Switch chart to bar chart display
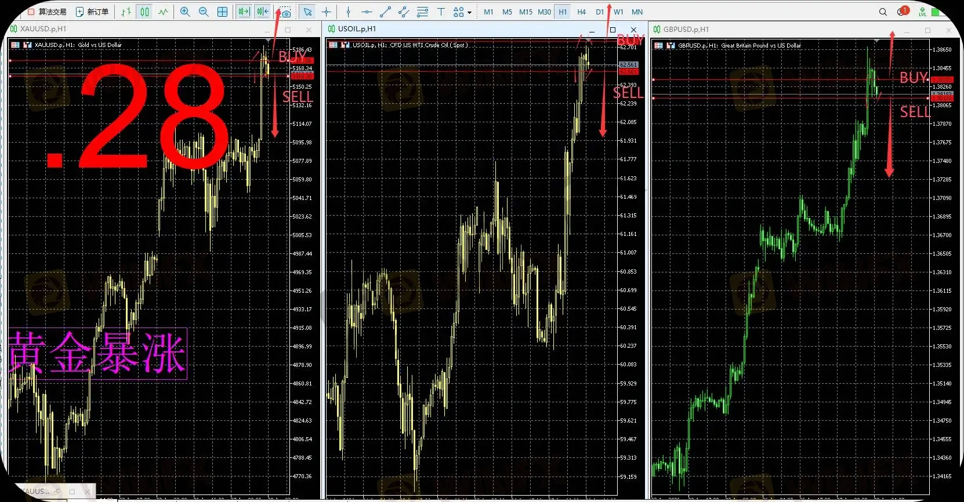 (126, 12)
